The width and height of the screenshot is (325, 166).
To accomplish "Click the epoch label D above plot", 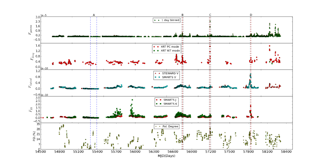I will (x=251, y=15).
